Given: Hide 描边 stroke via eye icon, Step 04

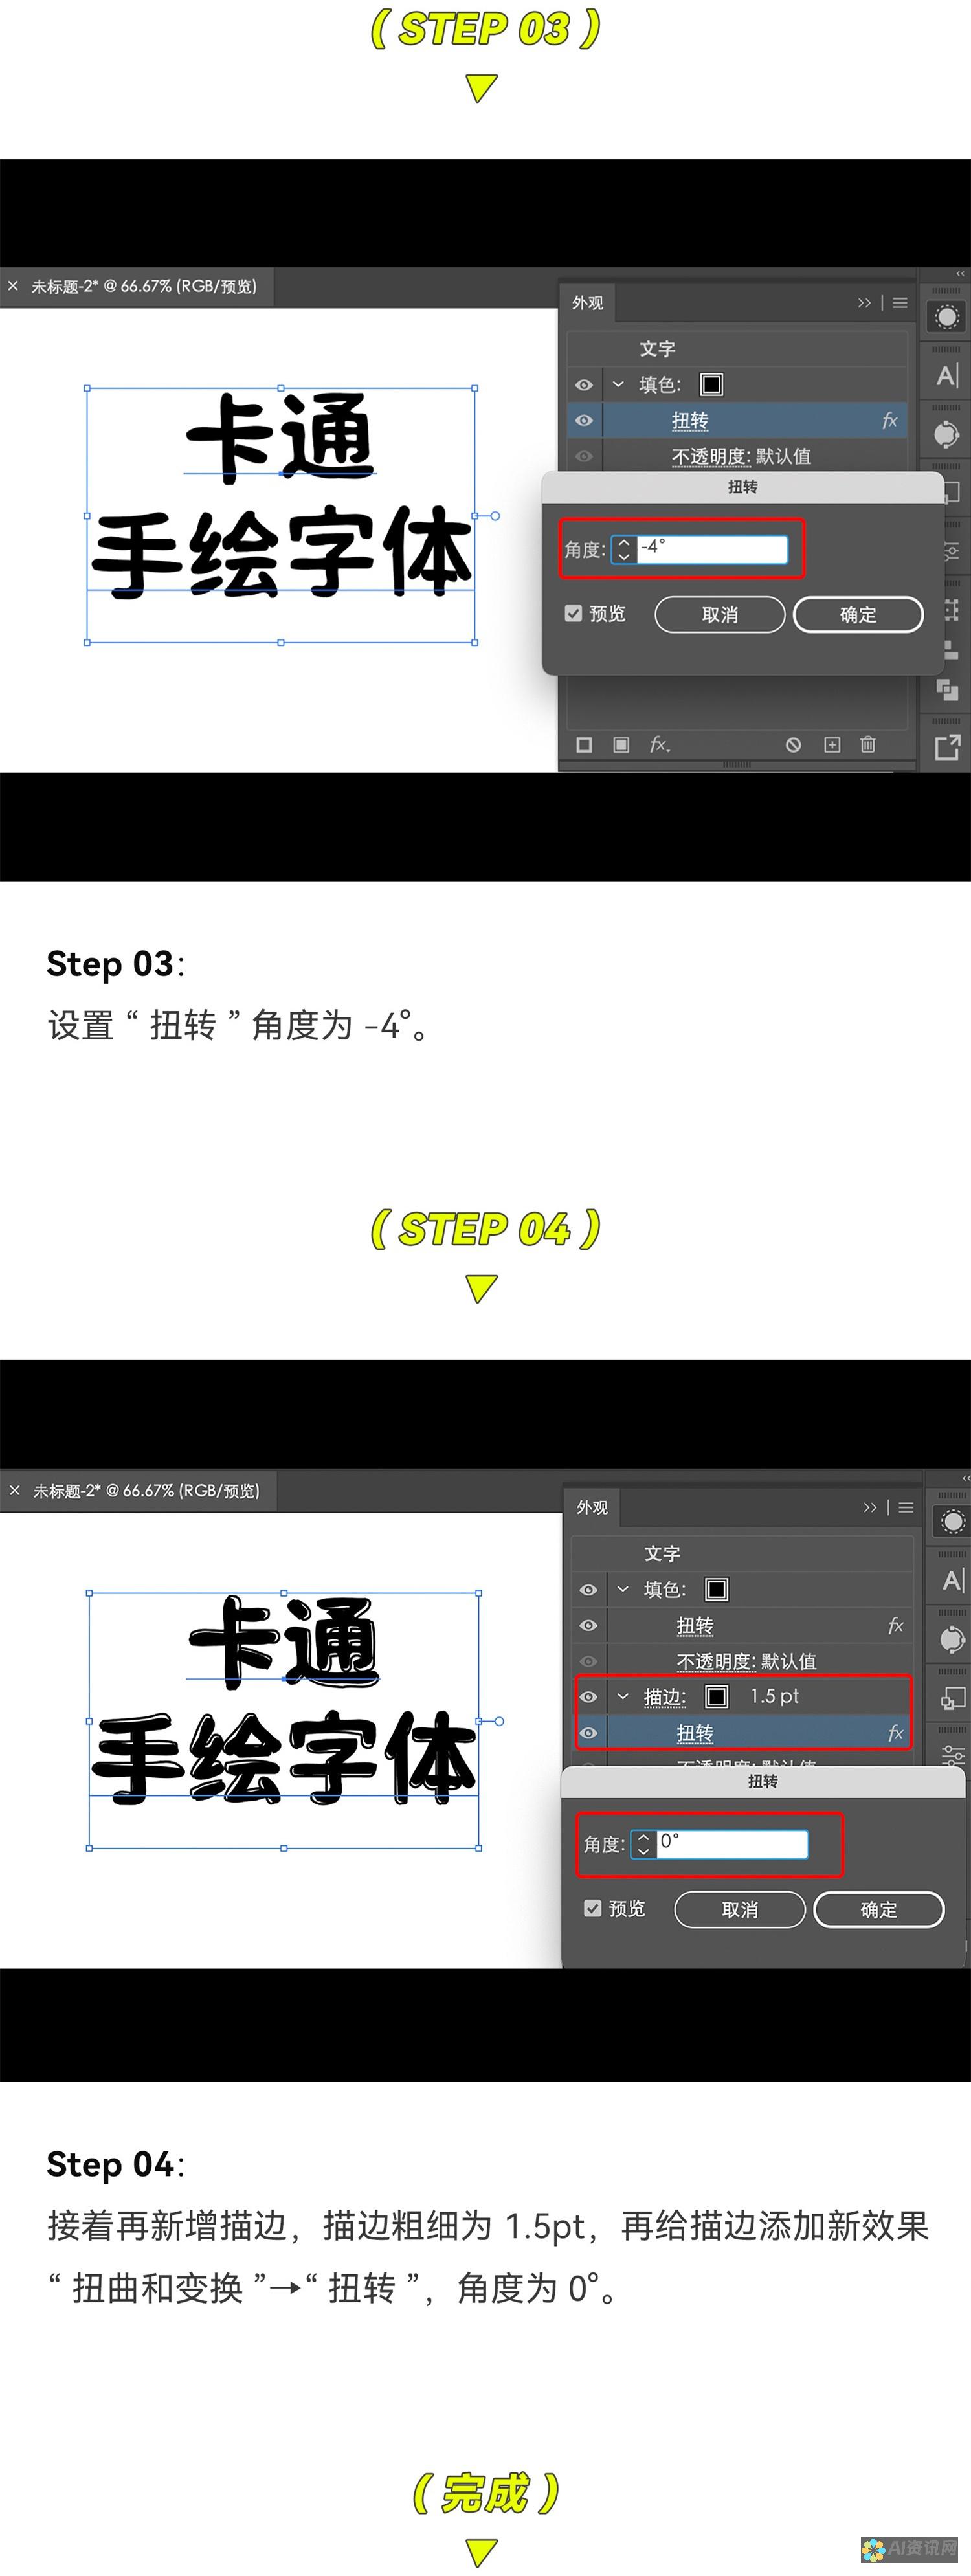Looking at the screenshot, I should click(588, 1697).
